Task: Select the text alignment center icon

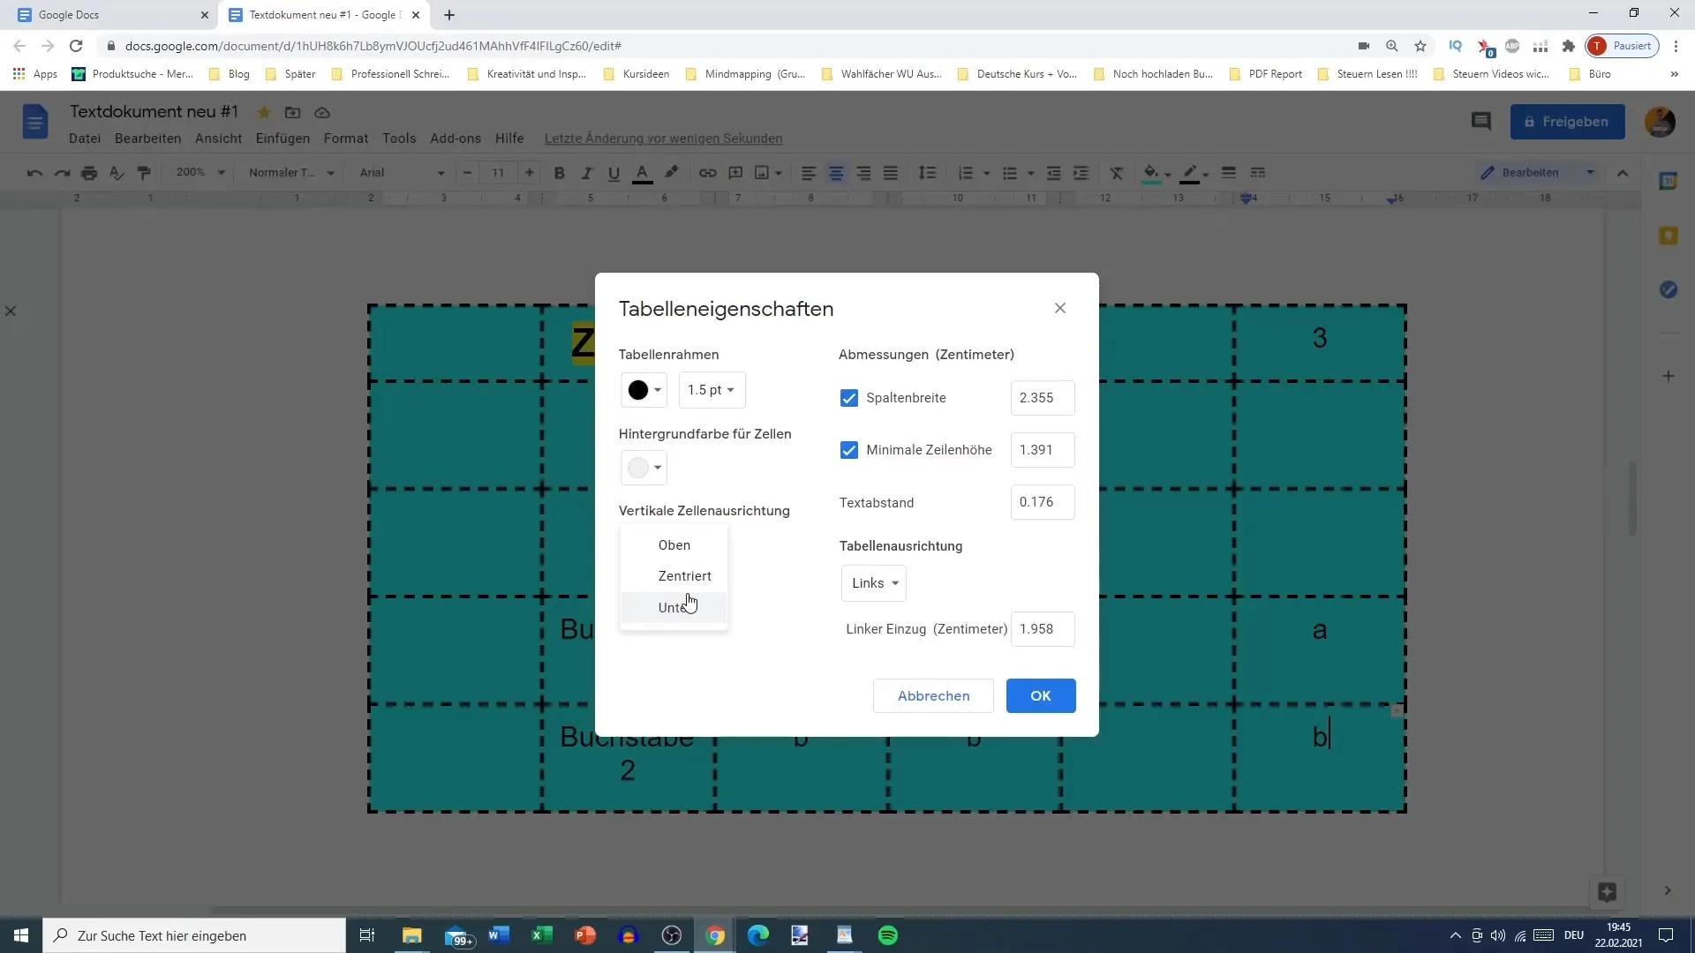Action: 836,172
